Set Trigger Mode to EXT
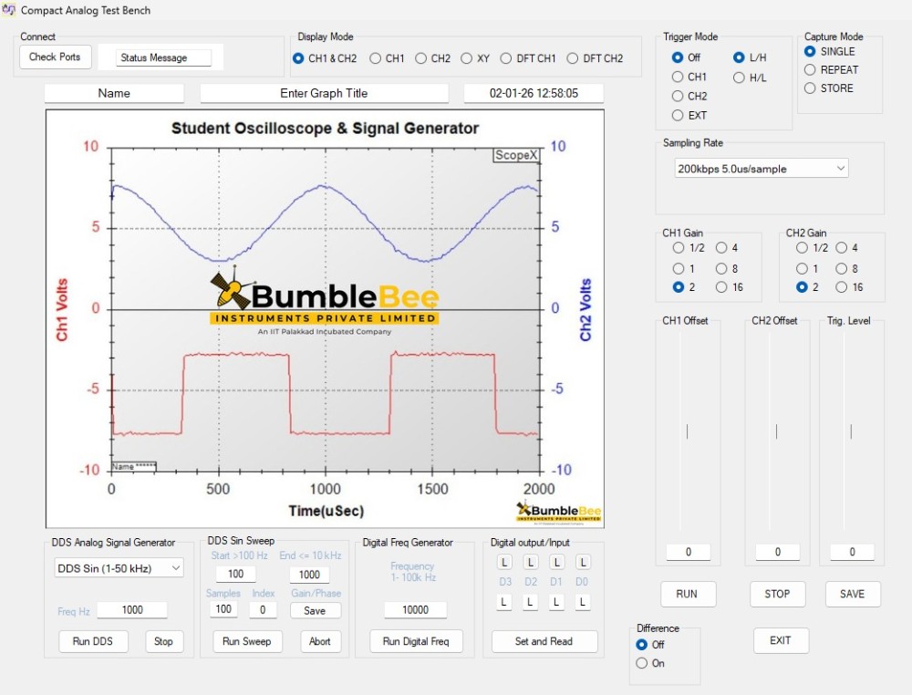 [676, 117]
